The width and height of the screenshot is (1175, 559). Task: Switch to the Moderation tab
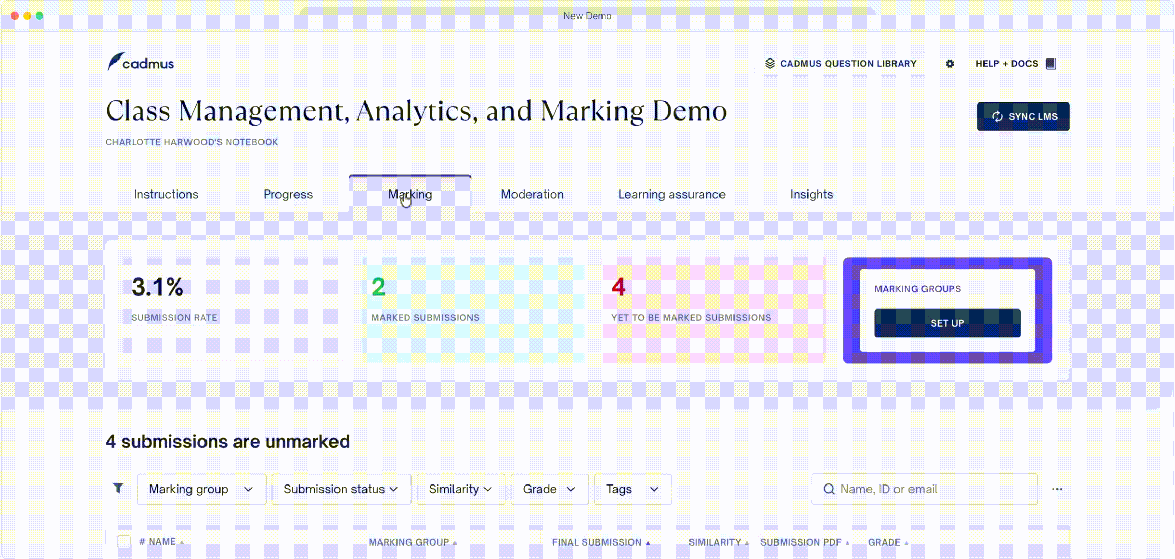click(532, 195)
